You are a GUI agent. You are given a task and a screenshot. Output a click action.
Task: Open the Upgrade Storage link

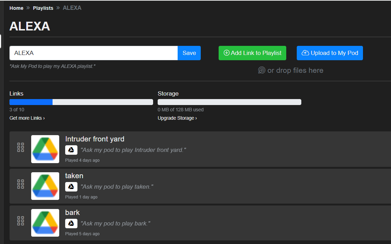[x=177, y=118]
